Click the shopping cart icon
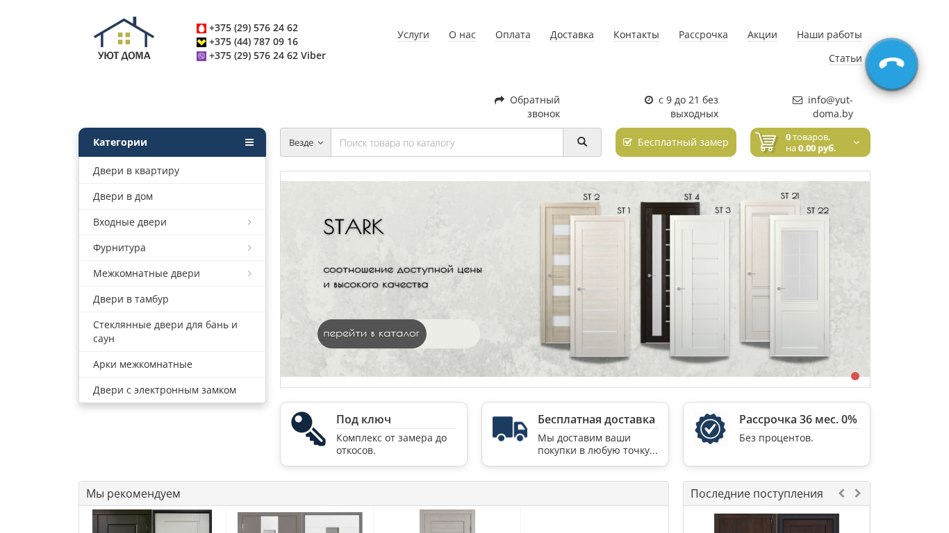Image resolution: width=949 pixels, height=533 pixels. [x=766, y=142]
